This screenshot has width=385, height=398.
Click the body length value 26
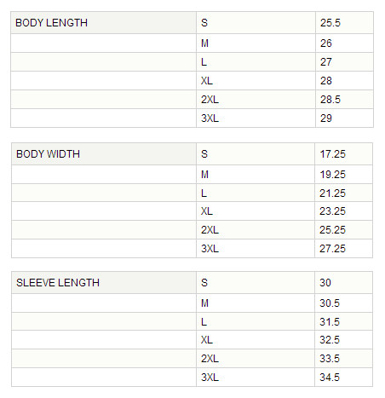[326, 43]
